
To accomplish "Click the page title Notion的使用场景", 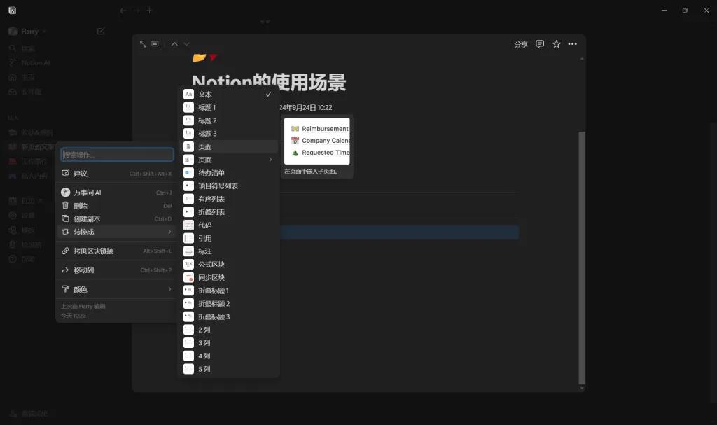I will [x=269, y=83].
